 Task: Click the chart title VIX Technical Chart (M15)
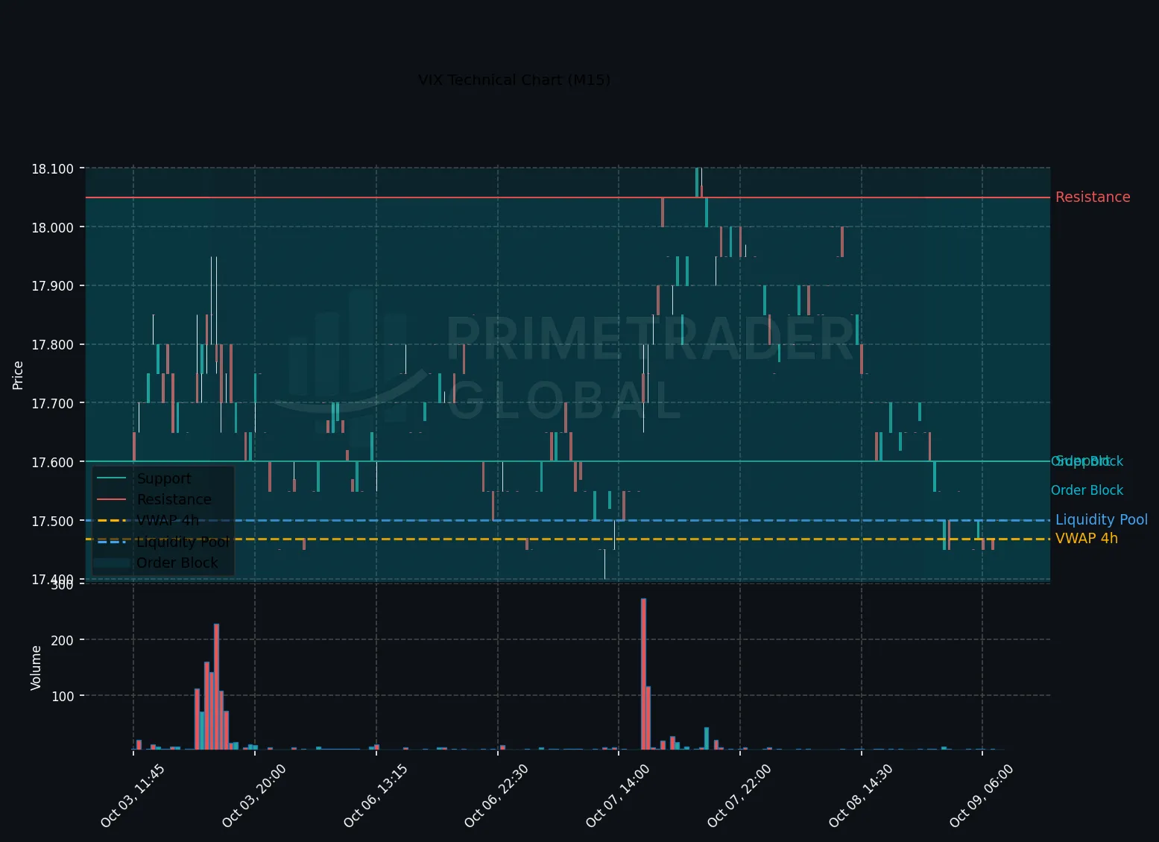point(514,80)
